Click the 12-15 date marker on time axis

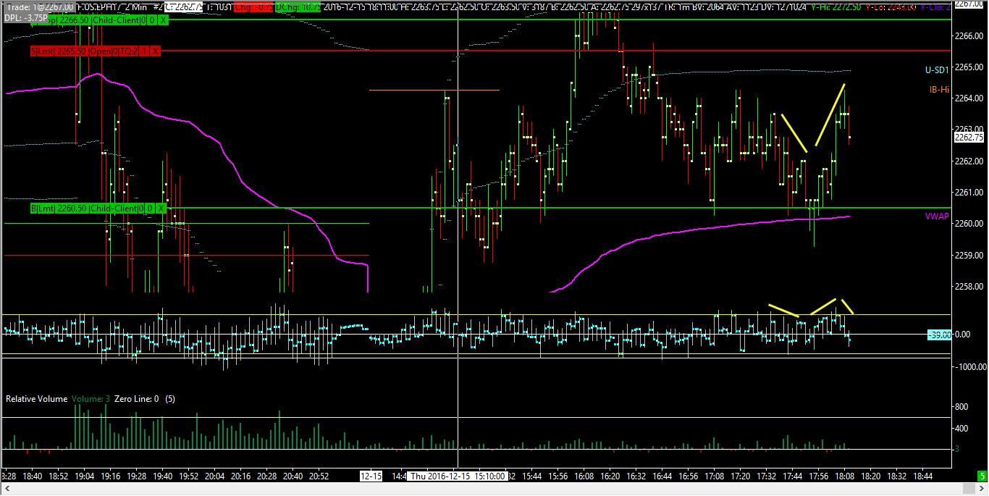(x=371, y=476)
